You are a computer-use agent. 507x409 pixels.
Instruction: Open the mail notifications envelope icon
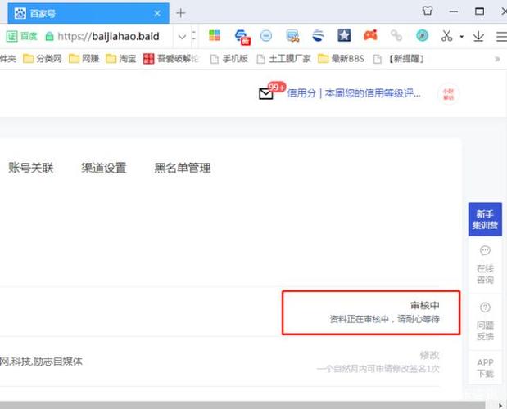point(266,93)
